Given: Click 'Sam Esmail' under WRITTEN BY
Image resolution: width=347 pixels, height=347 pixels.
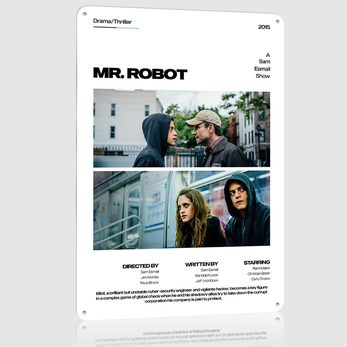Looking at the screenshot, I should point(210,270).
